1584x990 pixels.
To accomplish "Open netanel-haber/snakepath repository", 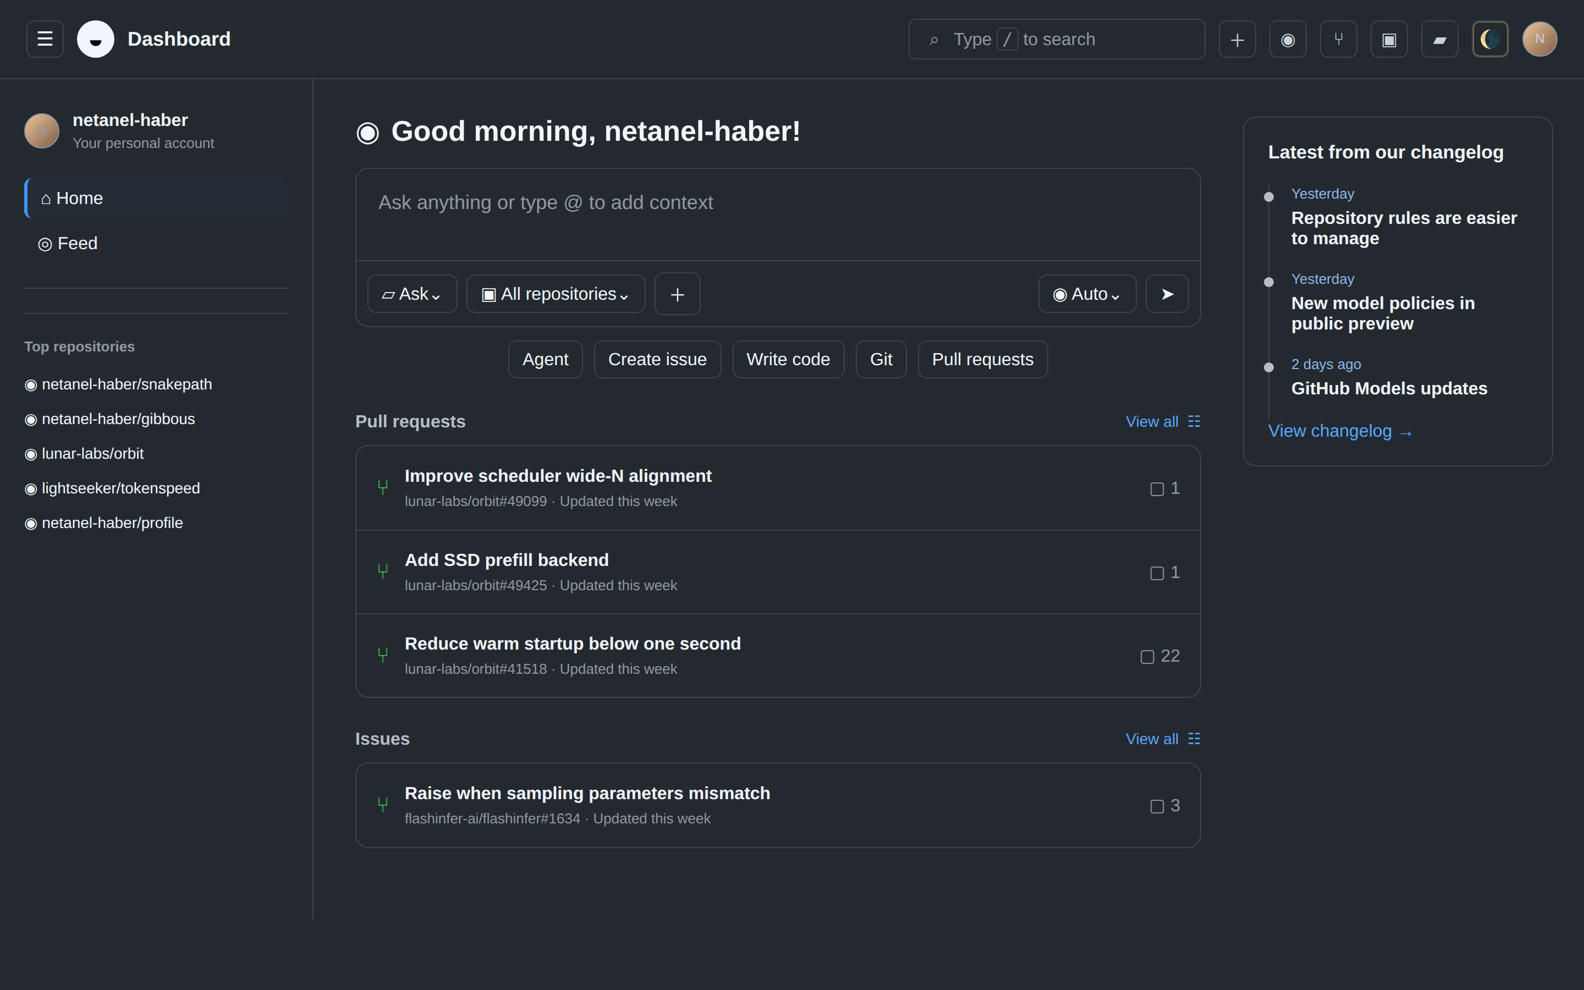I will point(118,384).
